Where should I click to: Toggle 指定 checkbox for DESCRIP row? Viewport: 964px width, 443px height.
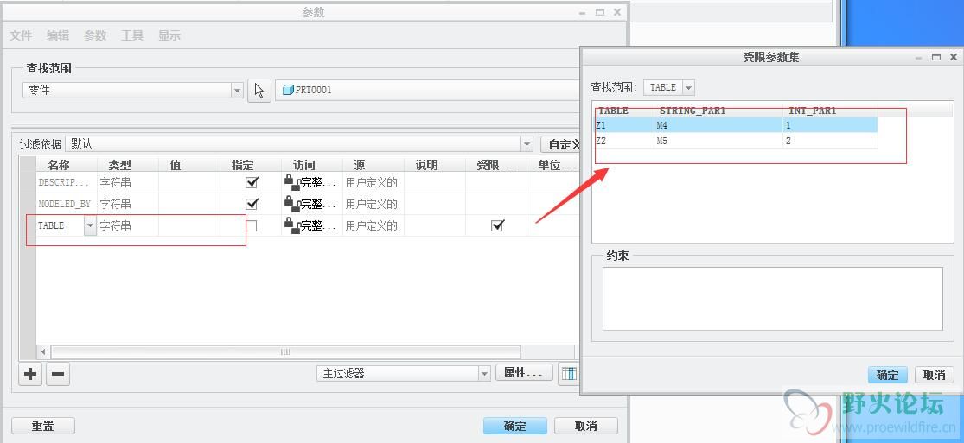pyautogui.click(x=252, y=182)
